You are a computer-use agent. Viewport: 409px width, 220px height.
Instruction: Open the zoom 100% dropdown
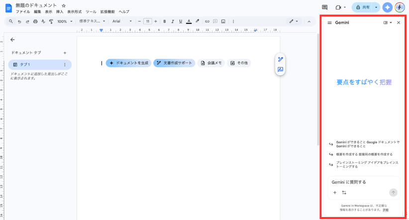point(65,22)
